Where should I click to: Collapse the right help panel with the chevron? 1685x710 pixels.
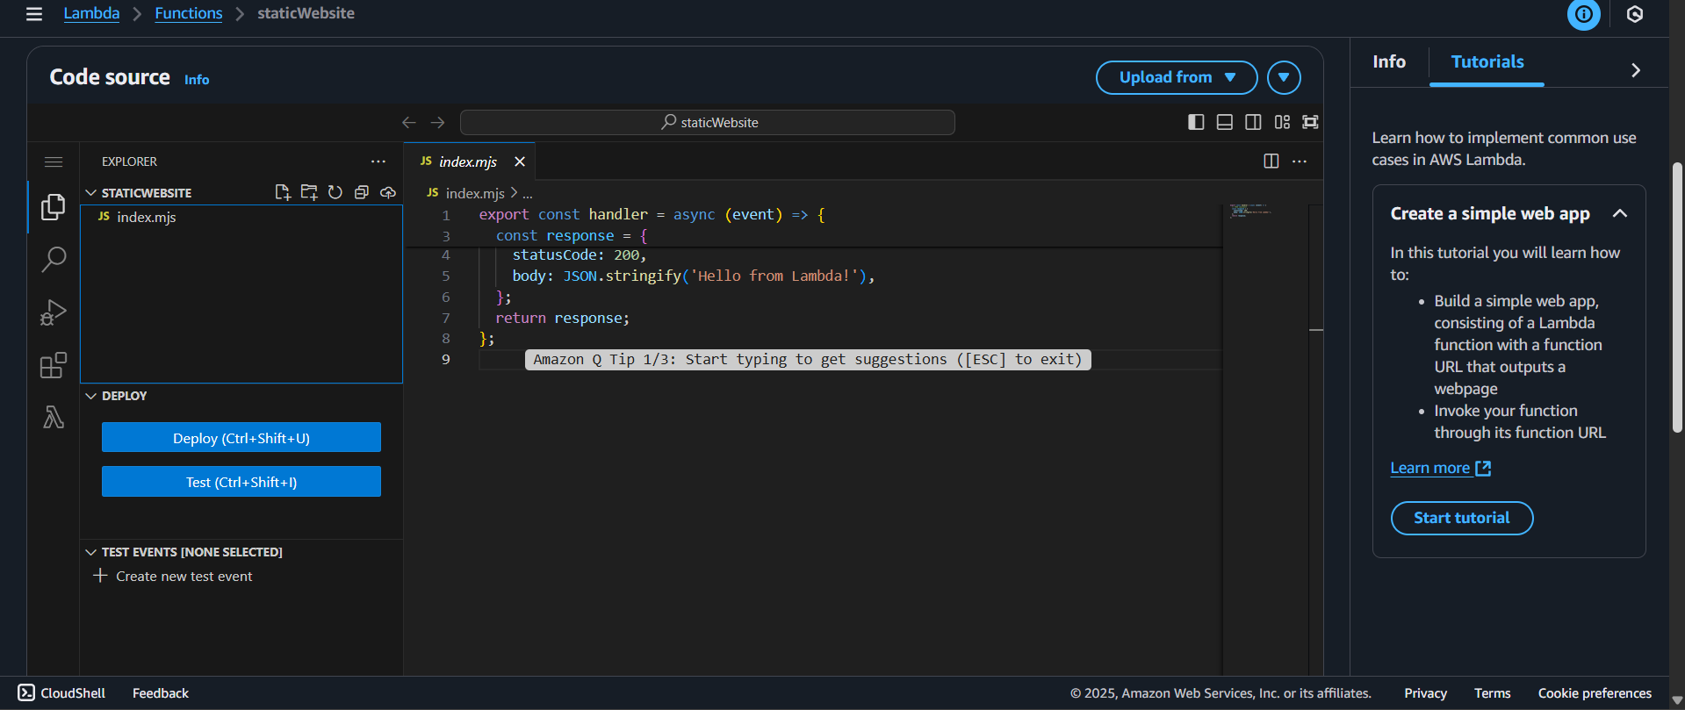1635,70
